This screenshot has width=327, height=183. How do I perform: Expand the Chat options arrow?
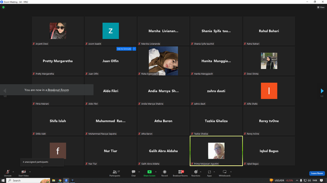(x=139, y=172)
